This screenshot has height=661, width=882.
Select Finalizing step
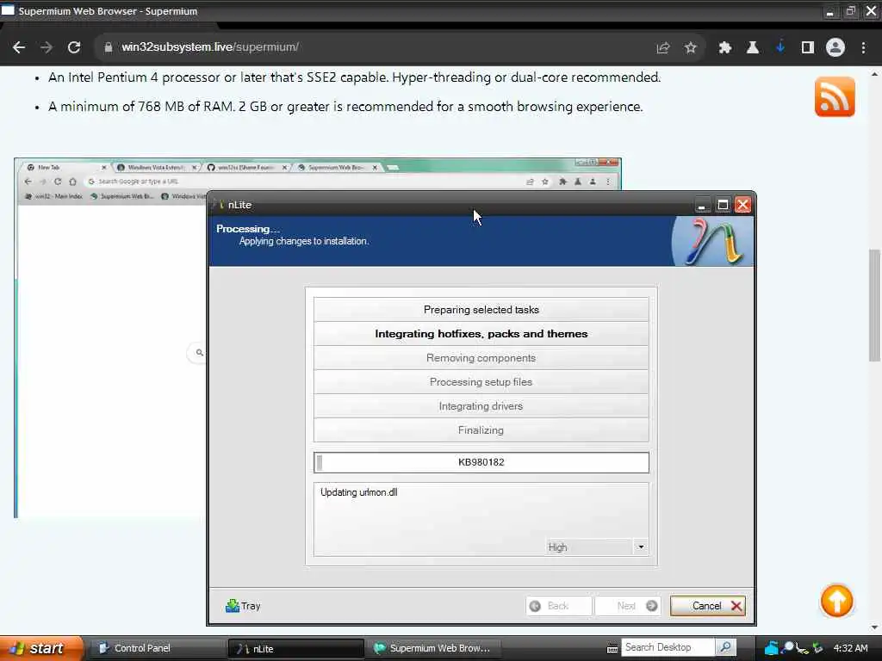click(x=481, y=430)
